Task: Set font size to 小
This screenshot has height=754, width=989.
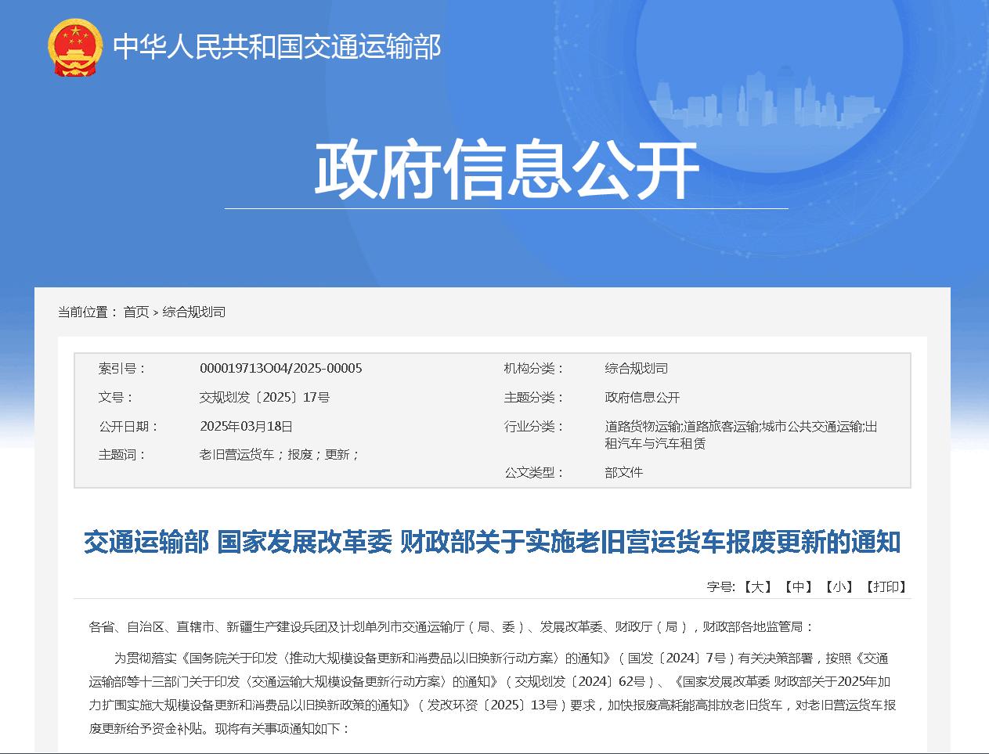Action: tap(839, 586)
